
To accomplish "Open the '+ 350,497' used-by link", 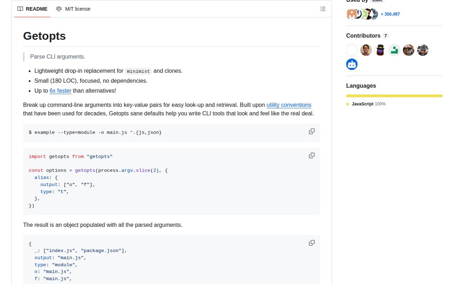I will tap(390, 14).
